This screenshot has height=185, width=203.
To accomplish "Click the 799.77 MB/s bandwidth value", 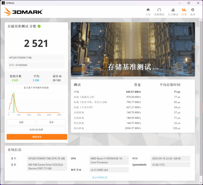I will (x=134, y=102).
